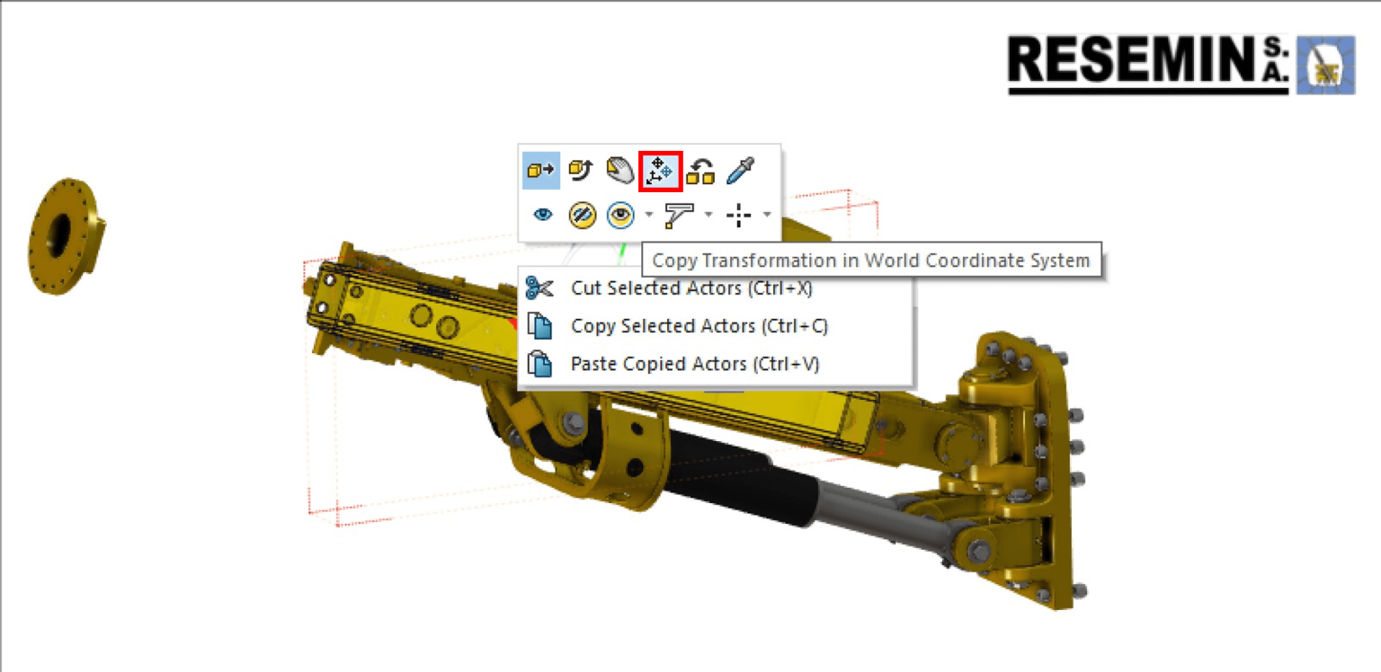Click the crosshair center mark icon
The image size is (1381, 672).
(x=739, y=215)
